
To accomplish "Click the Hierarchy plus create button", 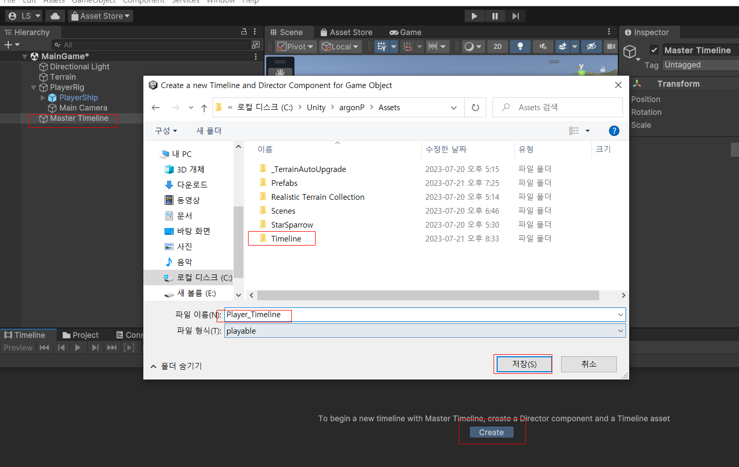I will pos(11,45).
